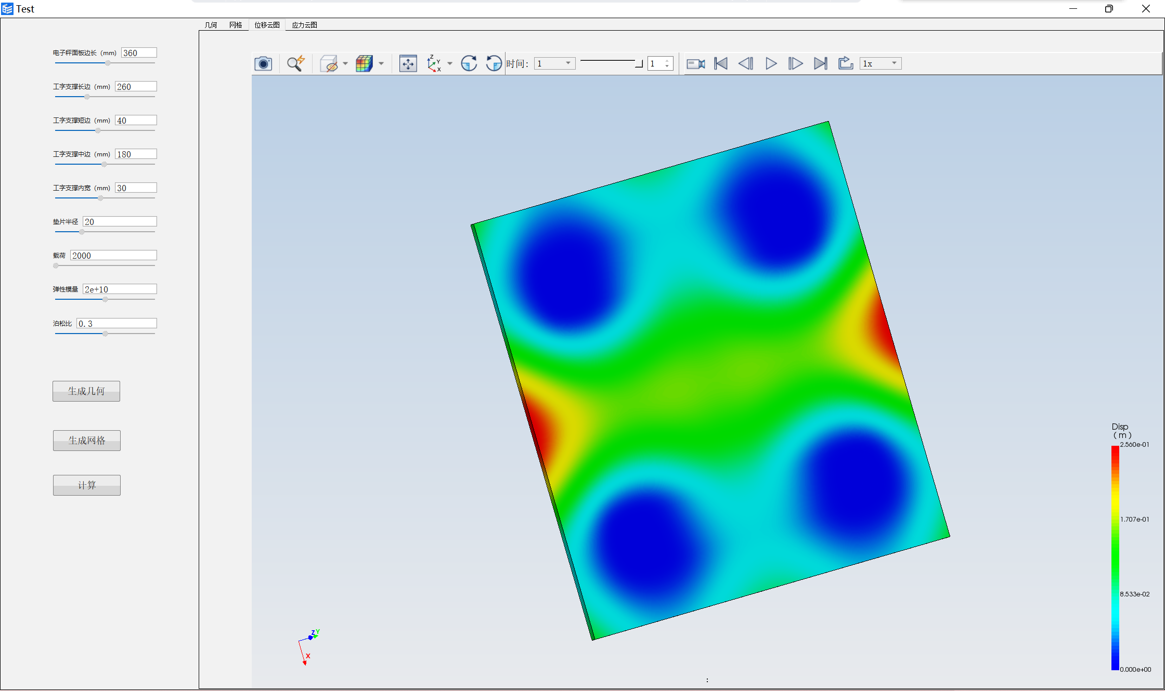Click the 泊松比 input field
This screenshot has height=691, width=1165.
(116, 323)
